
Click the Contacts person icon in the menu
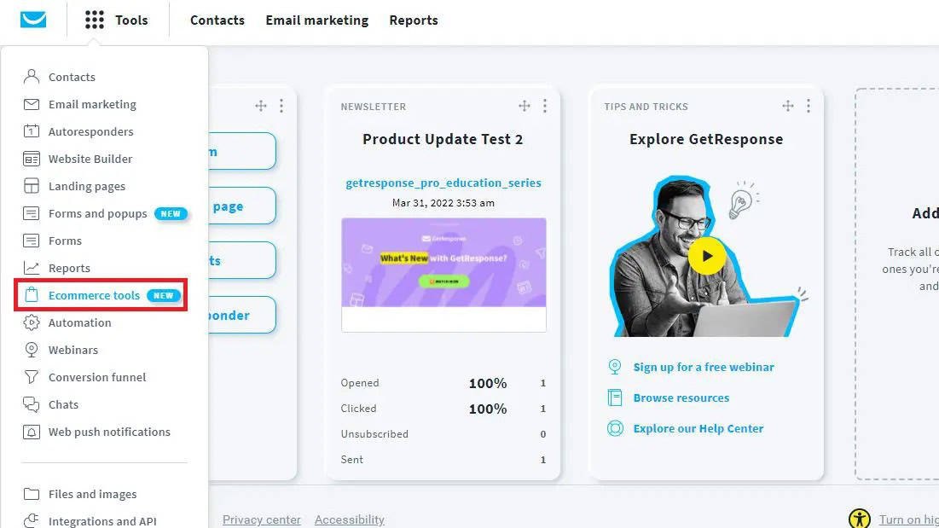pyautogui.click(x=32, y=77)
